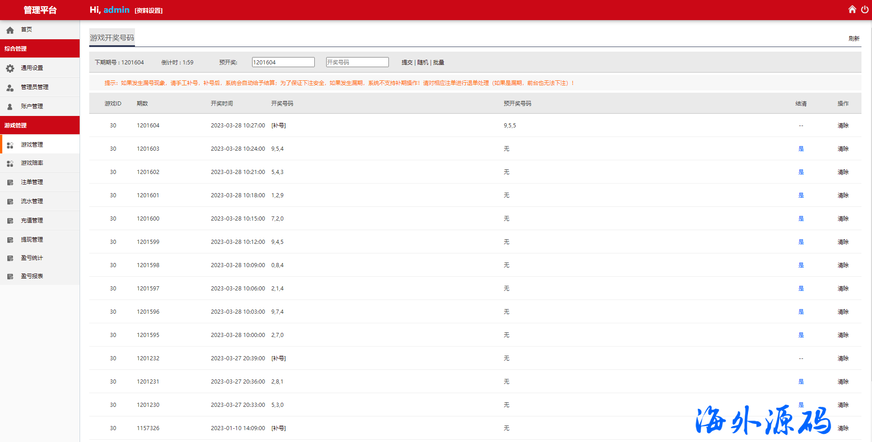
Task: Click the 账户管理 person icon
Action: tap(10, 107)
